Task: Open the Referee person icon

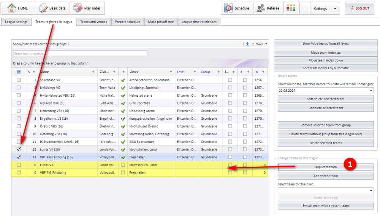Action: tap(261, 8)
